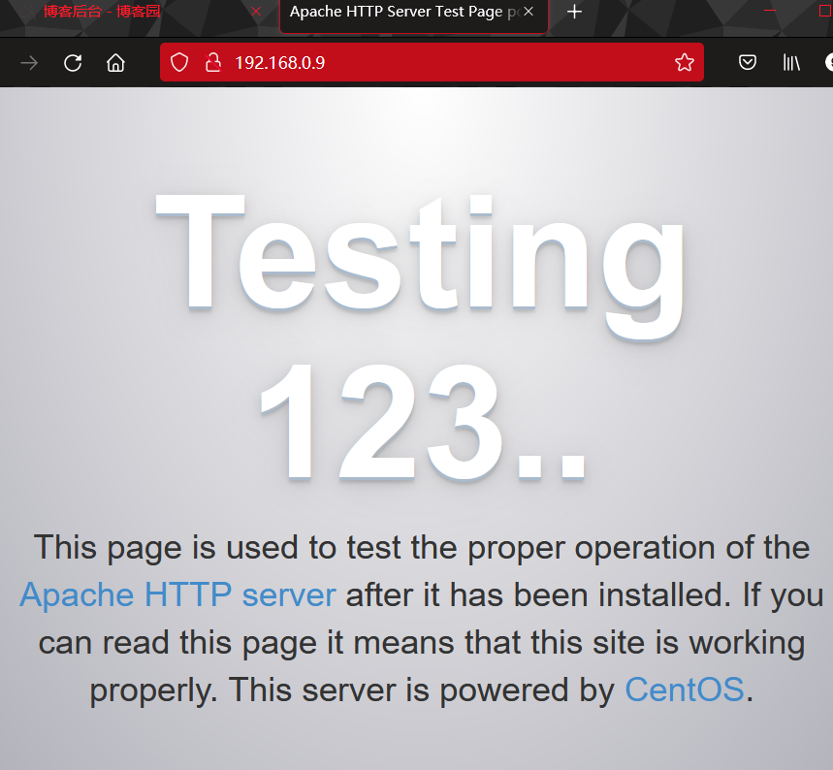View insecure connection padlock info
Screen dimensions: 833x770
point(213,62)
